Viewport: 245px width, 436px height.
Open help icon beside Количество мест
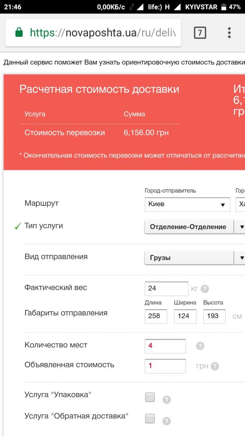pyautogui.click(x=200, y=346)
